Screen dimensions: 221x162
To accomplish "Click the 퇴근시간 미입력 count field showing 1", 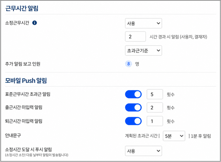I will point(155,121).
